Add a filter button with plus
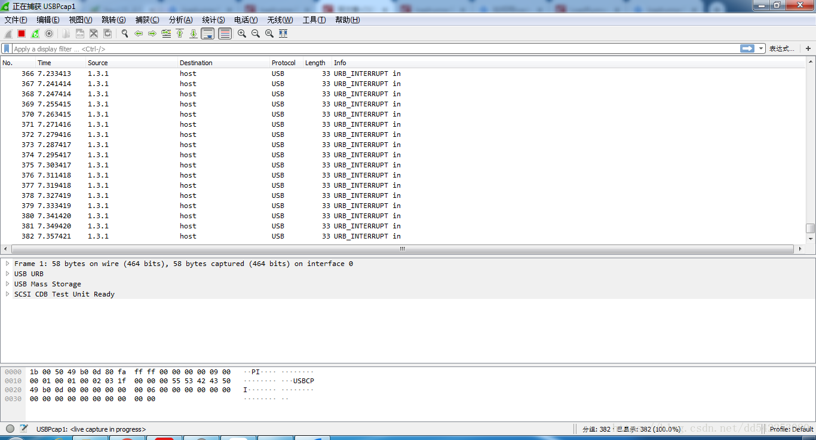 [x=808, y=49]
